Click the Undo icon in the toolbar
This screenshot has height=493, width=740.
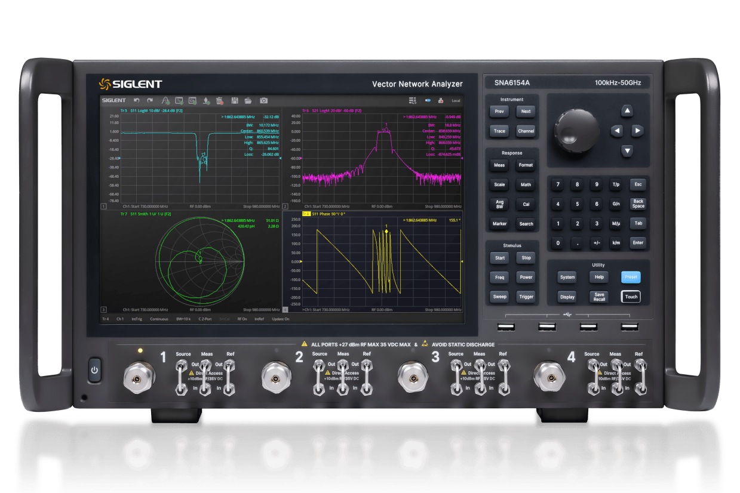[136, 100]
